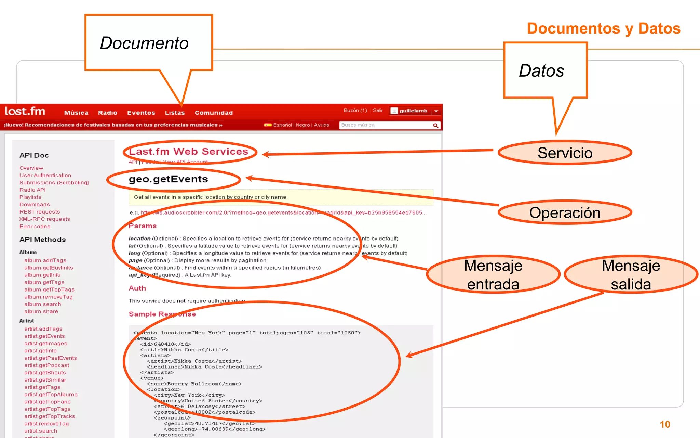700x438 pixels.
Task: Open the Radio menu item
Action: pyautogui.click(x=107, y=113)
